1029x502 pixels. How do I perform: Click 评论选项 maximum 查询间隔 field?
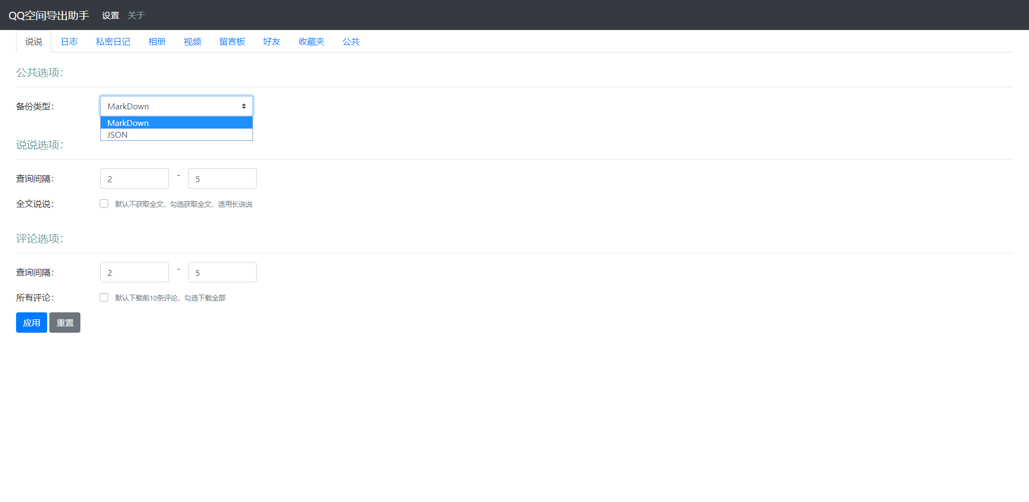(222, 272)
